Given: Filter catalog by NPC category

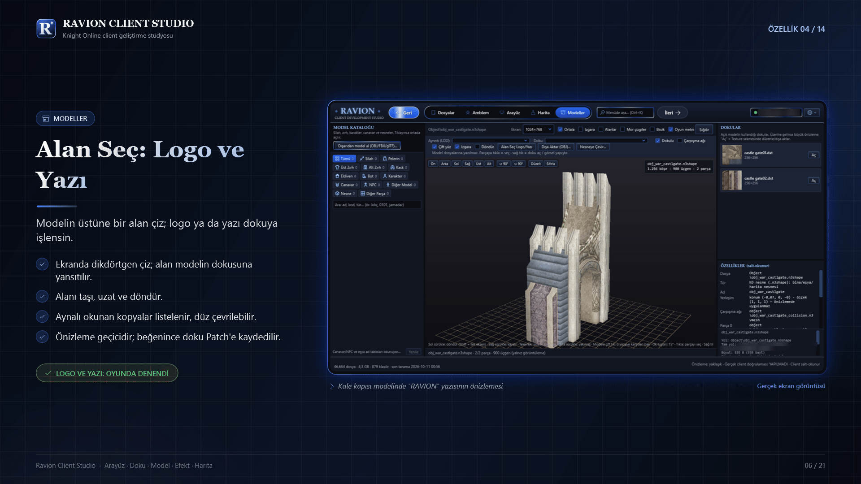Looking at the screenshot, I should [x=372, y=185].
